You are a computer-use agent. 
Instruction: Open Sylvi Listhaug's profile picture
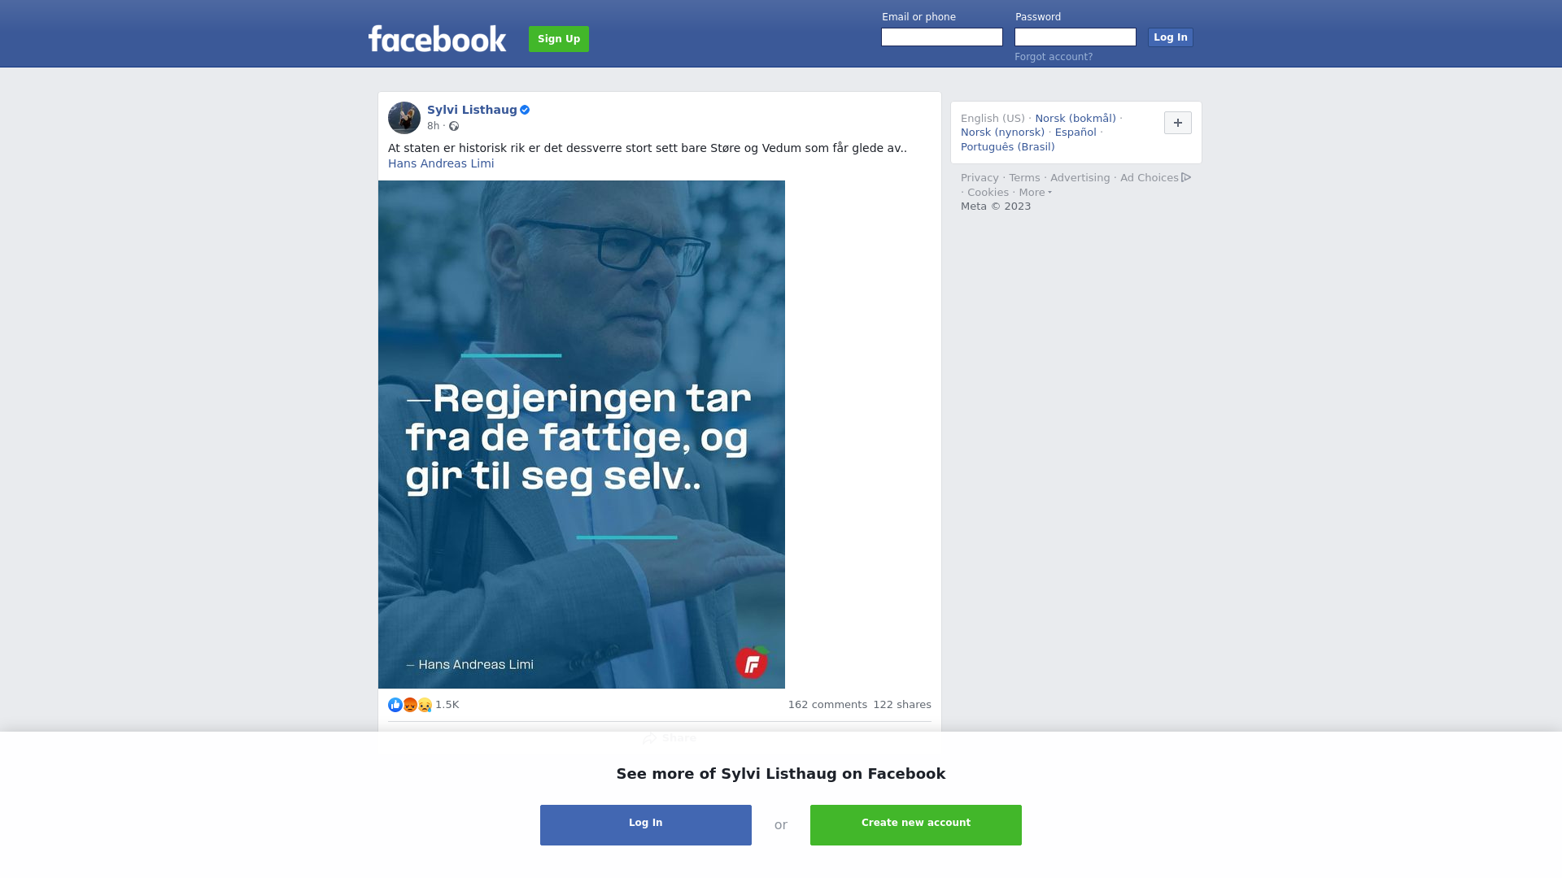pos(404,118)
